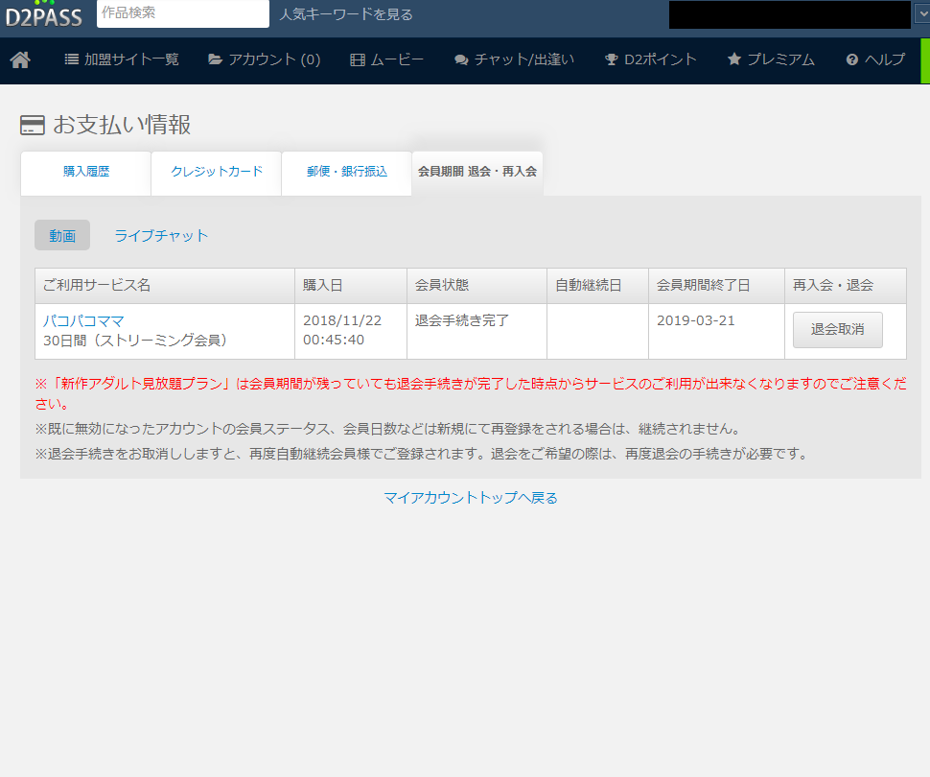Go to the ムービー section
930x777 pixels.
(386, 59)
